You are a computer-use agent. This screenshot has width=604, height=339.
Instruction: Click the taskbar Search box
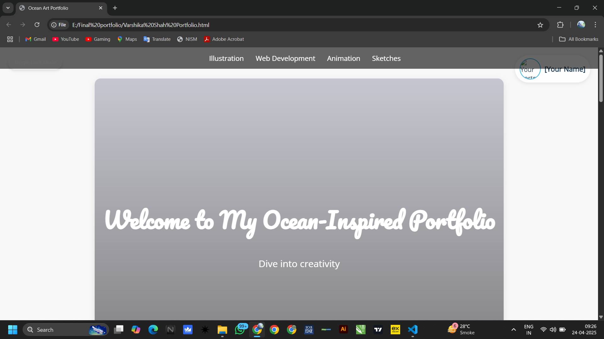click(x=66, y=330)
